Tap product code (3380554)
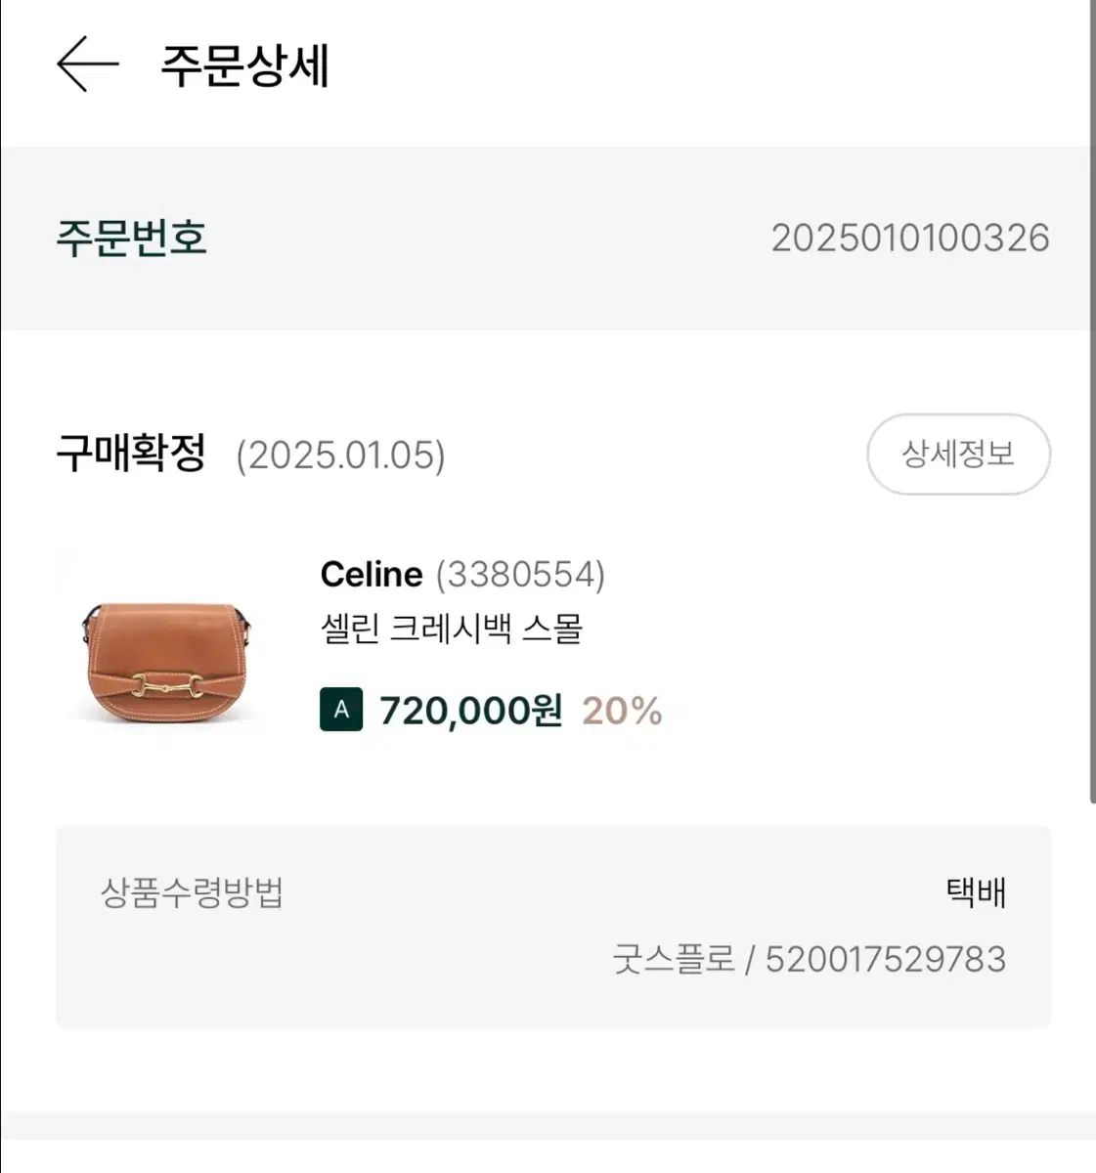This screenshot has width=1096, height=1173. coord(520,574)
